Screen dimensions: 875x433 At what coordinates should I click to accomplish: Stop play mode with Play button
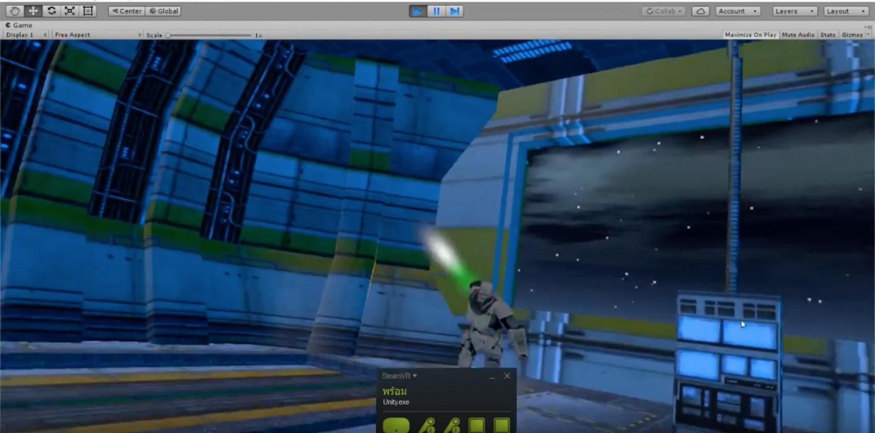pos(417,11)
